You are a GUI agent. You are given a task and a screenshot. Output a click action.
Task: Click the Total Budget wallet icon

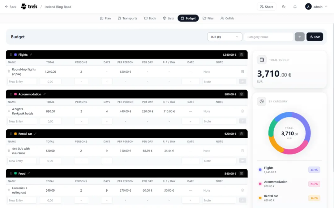tap(262, 60)
